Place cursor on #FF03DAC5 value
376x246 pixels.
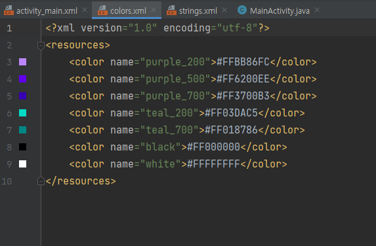click(x=231, y=113)
